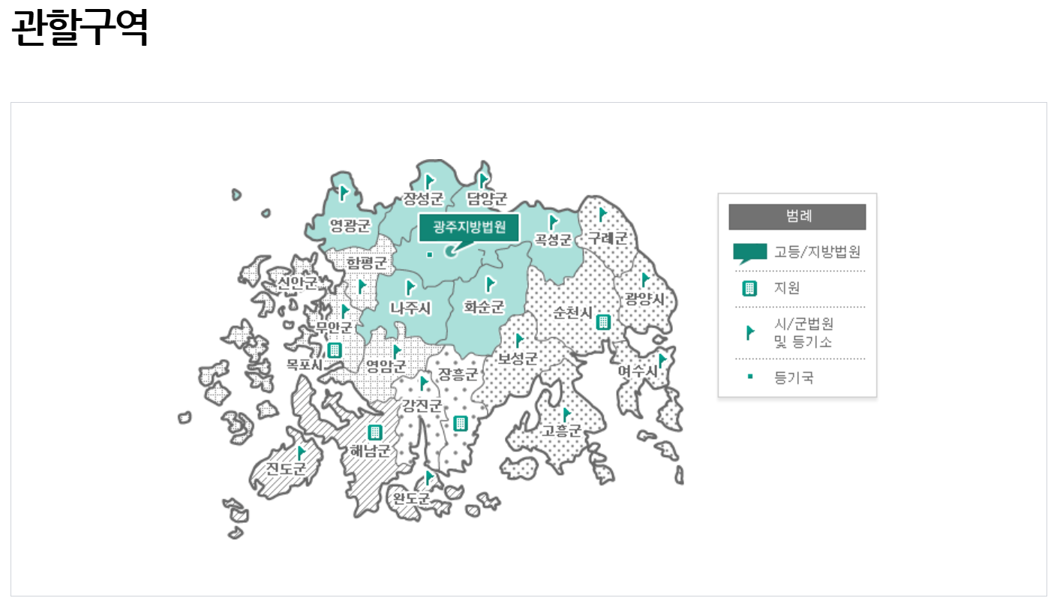Click the building icon near 장흥군
The image size is (1051, 598).
(x=461, y=422)
